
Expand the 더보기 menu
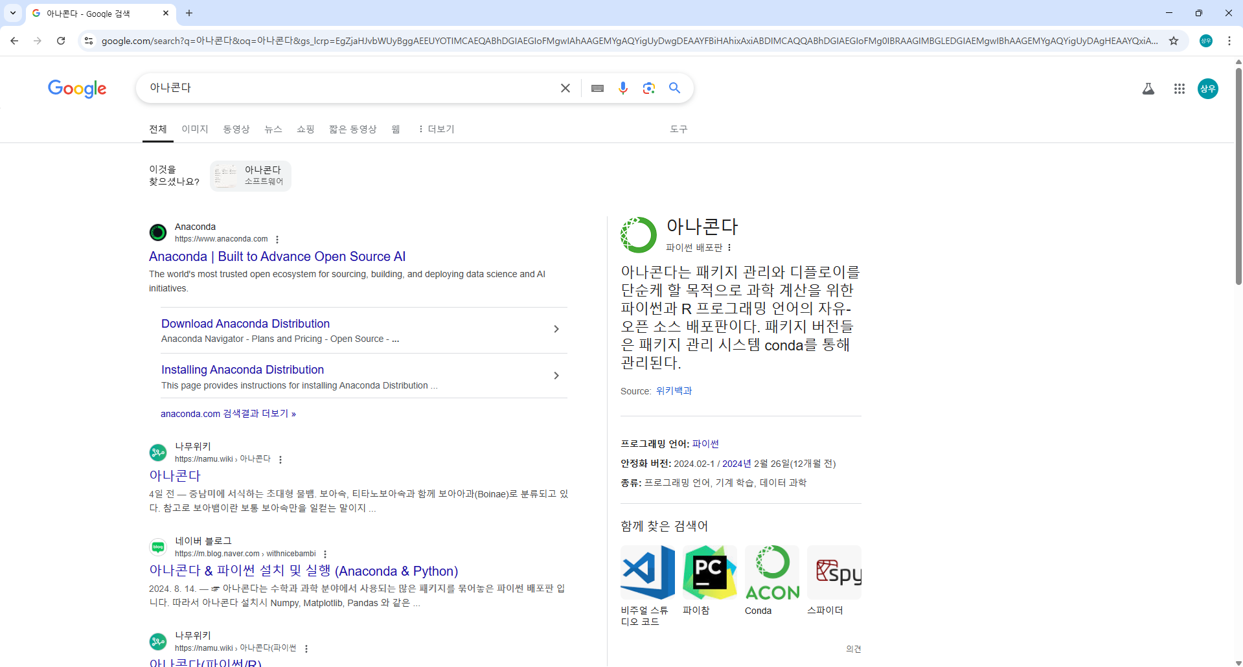(x=436, y=129)
